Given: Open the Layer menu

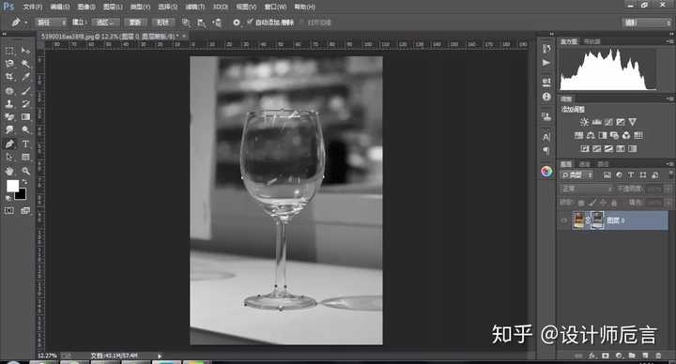Looking at the screenshot, I should click(x=113, y=7).
